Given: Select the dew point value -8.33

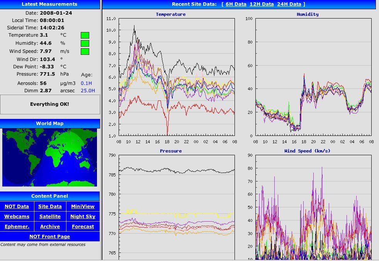Looking at the screenshot, I should (47, 67).
